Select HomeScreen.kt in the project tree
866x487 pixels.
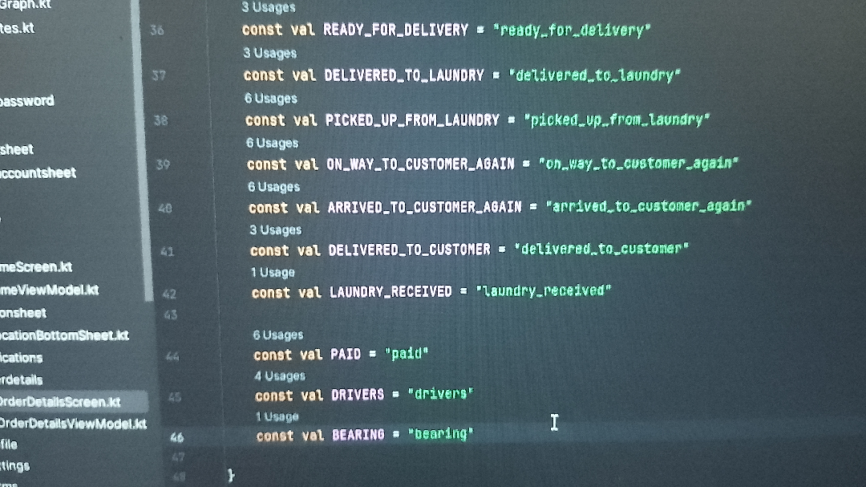(x=36, y=267)
